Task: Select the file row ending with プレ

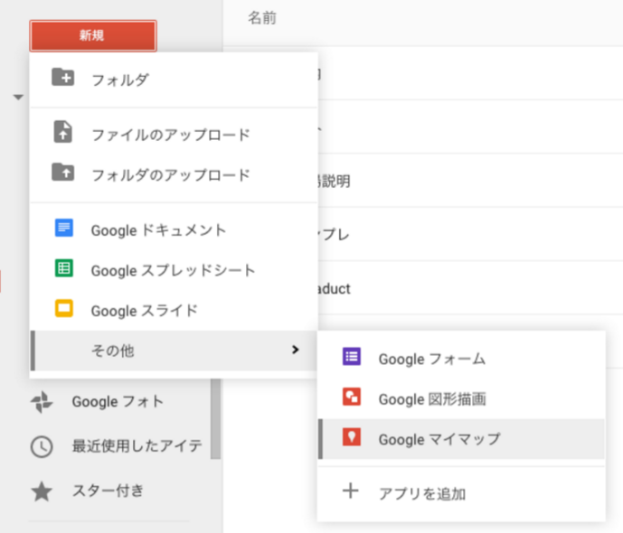Action: (x=470, y=235)
